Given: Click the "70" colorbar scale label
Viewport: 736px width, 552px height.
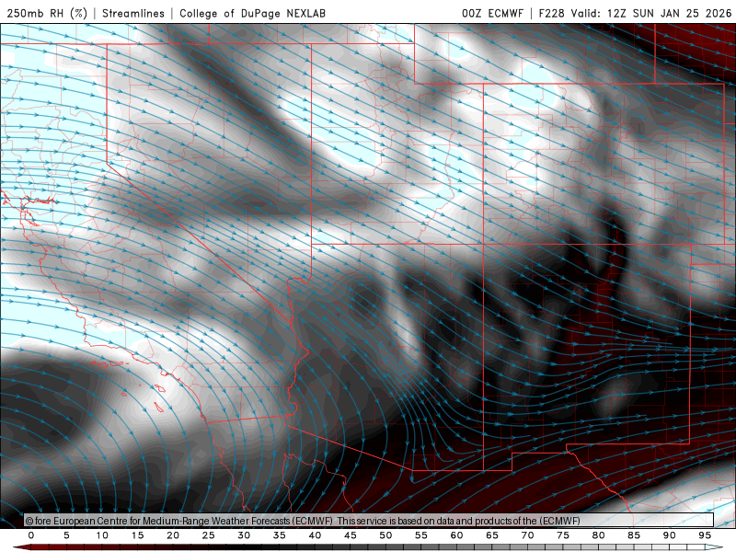Looking at the screenshot, I should [x=527, y=535].
